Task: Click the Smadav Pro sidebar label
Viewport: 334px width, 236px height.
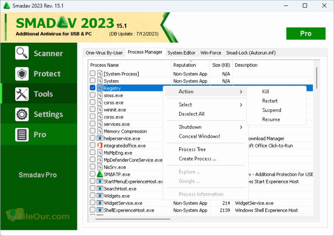Action: pyautogui.click(x=38, y=175)
